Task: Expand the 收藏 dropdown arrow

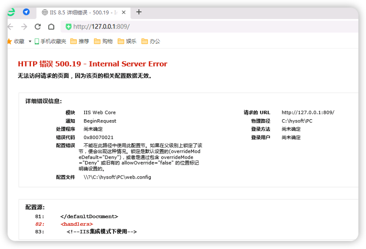Action: 30,41
